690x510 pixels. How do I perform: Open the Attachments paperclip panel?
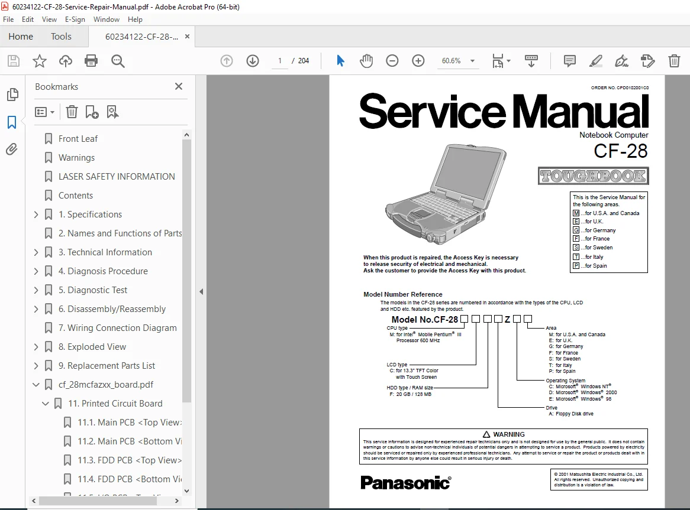[x=12, y=150]
